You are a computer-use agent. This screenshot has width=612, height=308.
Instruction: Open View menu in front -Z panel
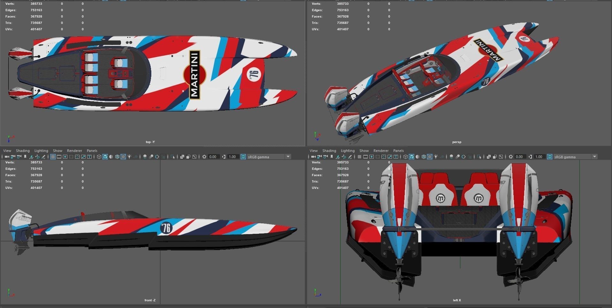(7, 151)
